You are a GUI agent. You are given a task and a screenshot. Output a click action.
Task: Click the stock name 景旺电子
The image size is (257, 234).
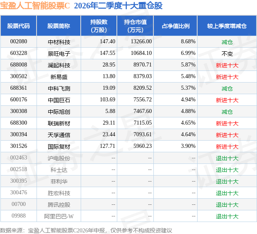[59, 53]
